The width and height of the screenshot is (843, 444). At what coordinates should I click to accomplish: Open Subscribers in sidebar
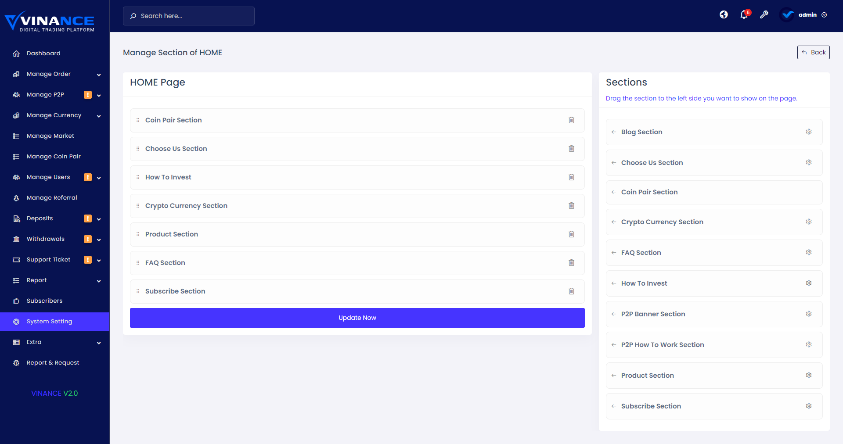coord(55,301)
